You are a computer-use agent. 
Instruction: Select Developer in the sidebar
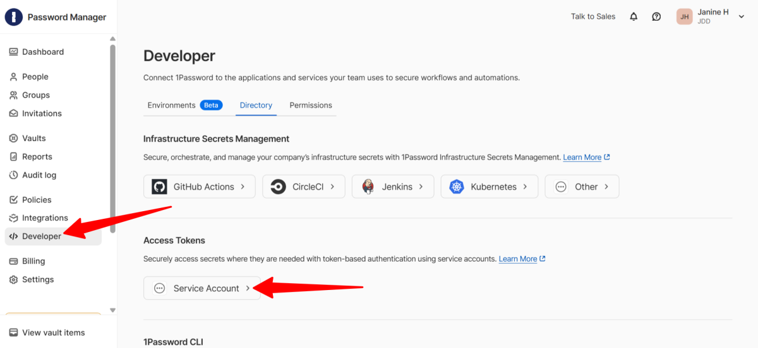tap(53, 236)
